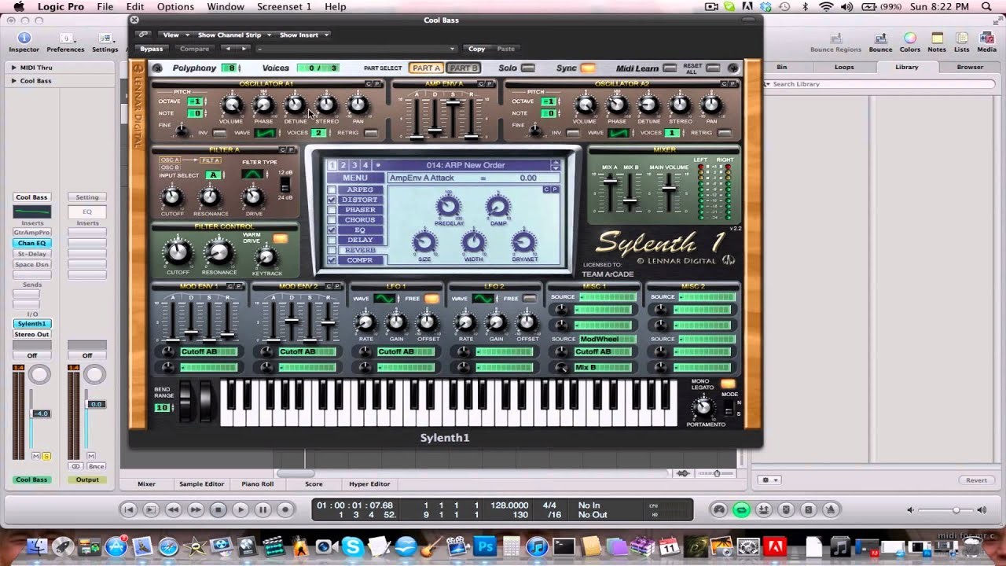Toggle the Sync button in Sylenth1

588,68
